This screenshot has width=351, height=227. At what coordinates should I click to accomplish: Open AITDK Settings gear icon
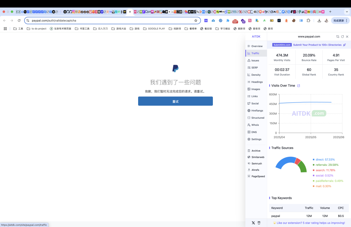pos(249,140)
